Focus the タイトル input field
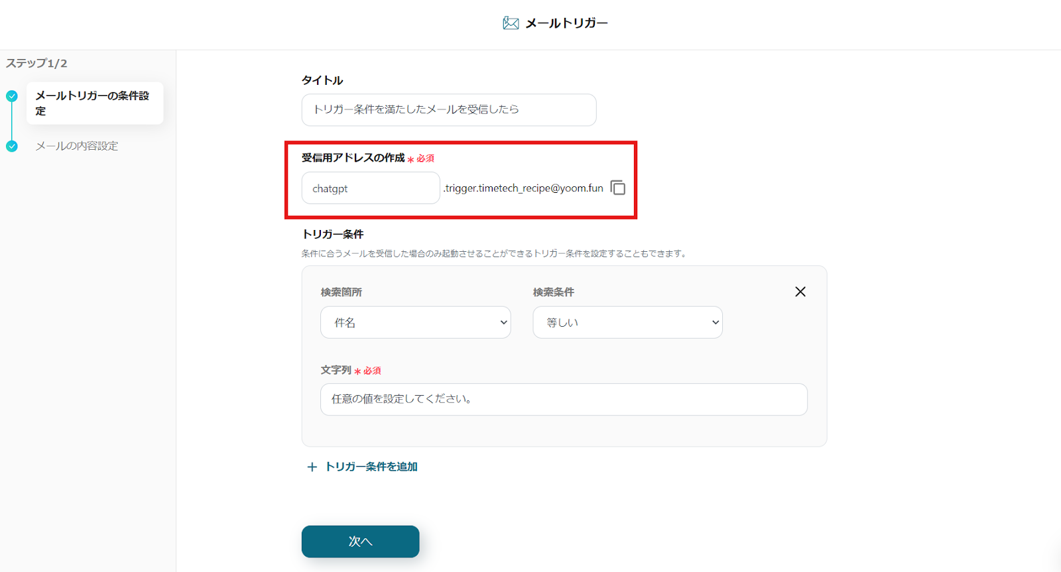This screenshot has width=1061, height=572. (x=449, y=109)
